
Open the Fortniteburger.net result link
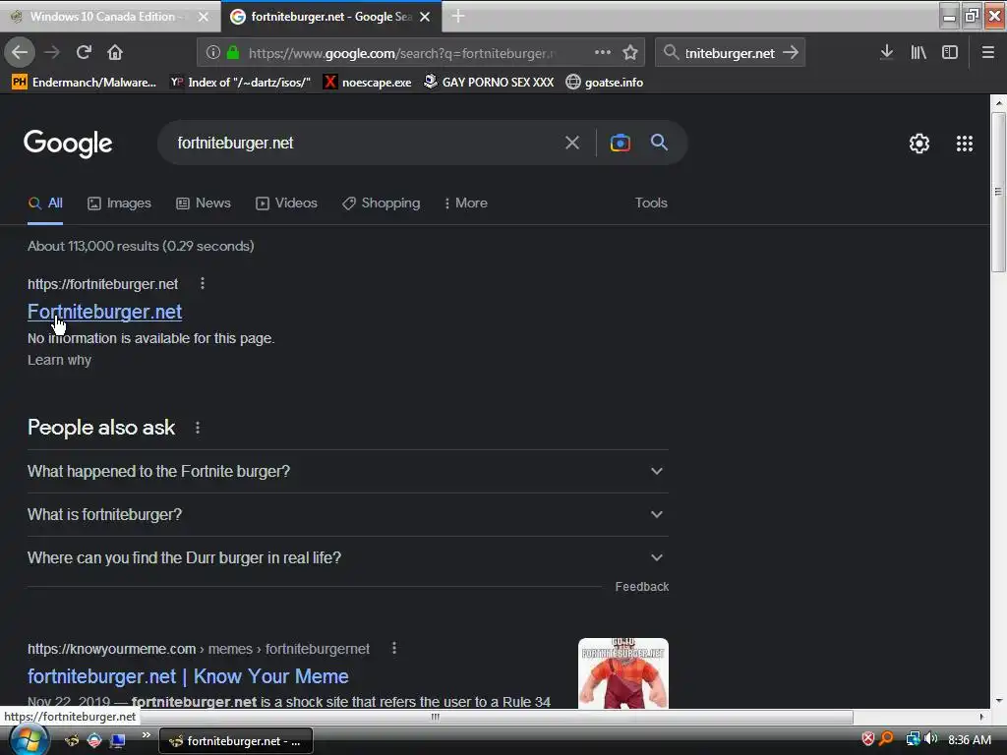(x=104, y=312)
